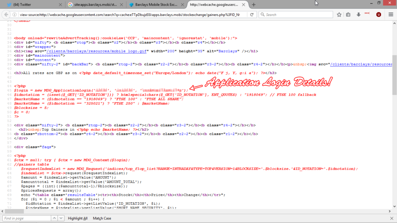
Task: Open the uBlock extension icon
Action: pyautogui.click(x=378, y=15)
